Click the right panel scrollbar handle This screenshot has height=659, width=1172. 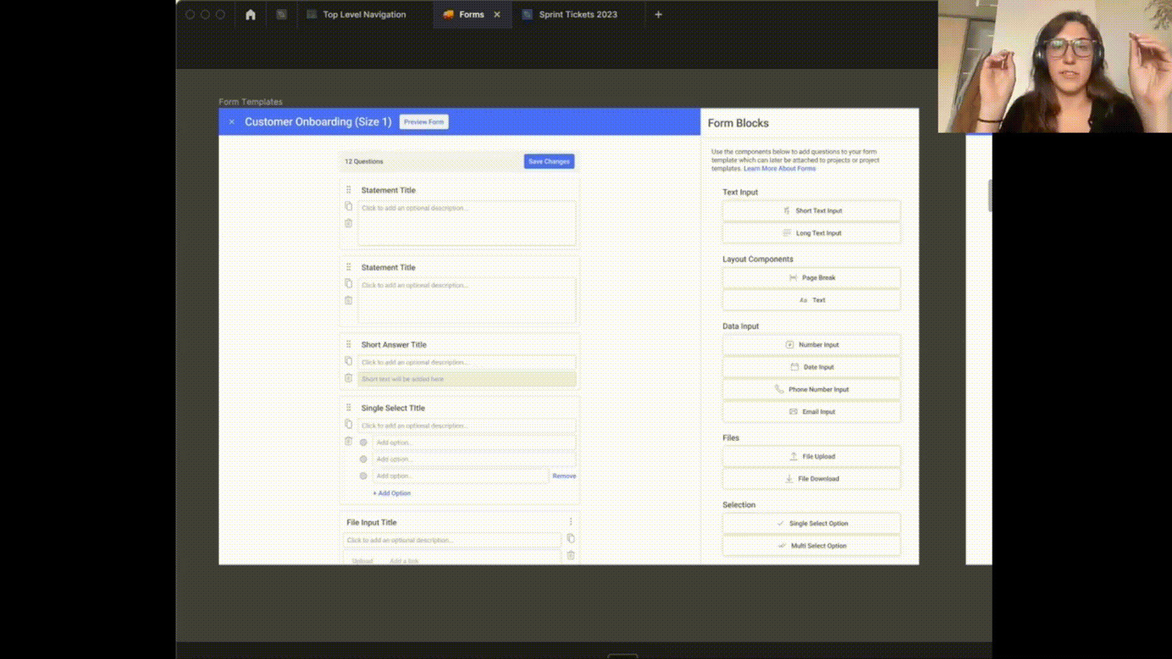989,195
